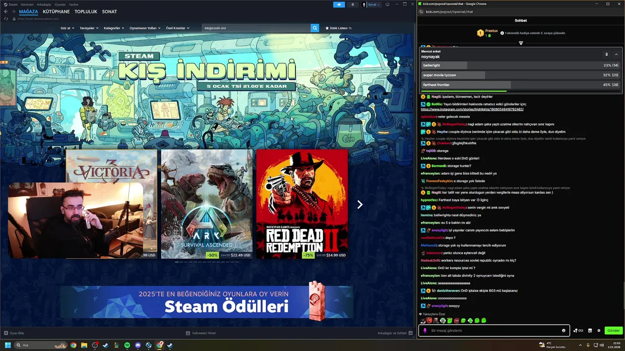
Task: Open Kick chat settings gear
Action: [599, 331]
